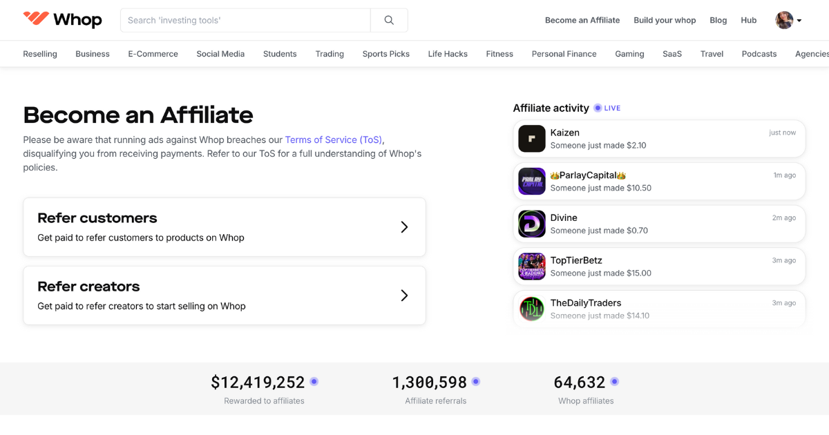Click the ParlayCapital avatar icon
This screenshot has height=435, width=829.
[x=531, y=181]
